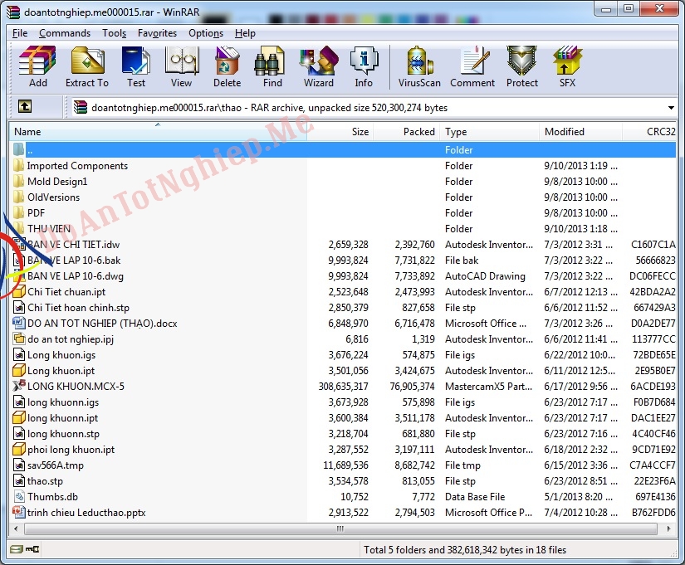The image size is (685, 565).
Task: Select the Thumbs.db file icon
Action: [19, 496]
